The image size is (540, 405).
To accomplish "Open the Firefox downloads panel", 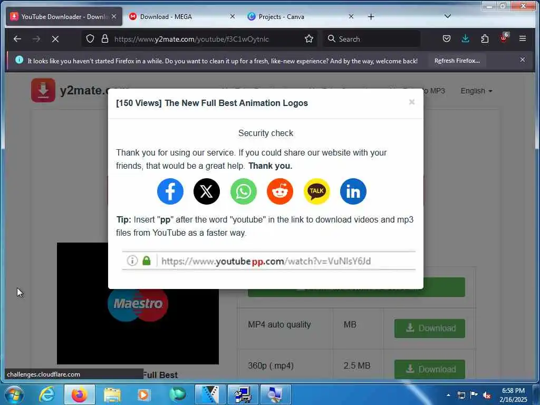I will pyautogui.click(x=465, y=38).
